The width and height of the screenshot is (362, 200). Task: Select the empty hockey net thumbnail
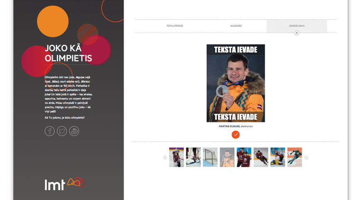[210, 157]
